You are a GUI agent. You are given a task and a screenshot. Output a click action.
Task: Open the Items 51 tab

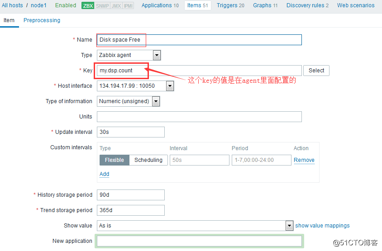click(x=198, y=5)
